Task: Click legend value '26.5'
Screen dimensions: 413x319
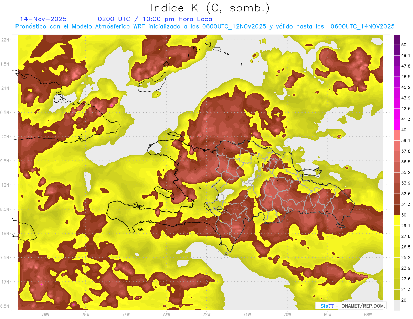Action: pyautogui.click(x=406, y=247)
